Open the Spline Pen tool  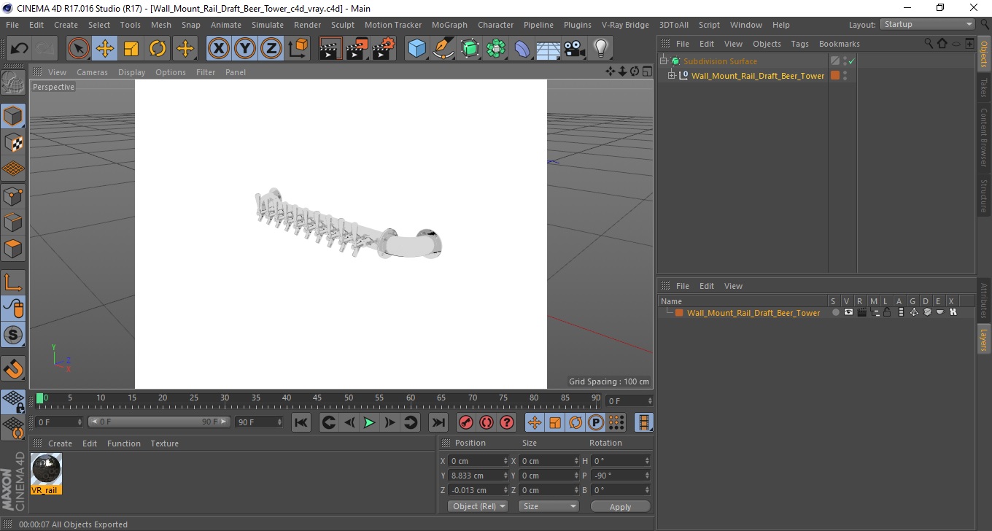(443, 49)
